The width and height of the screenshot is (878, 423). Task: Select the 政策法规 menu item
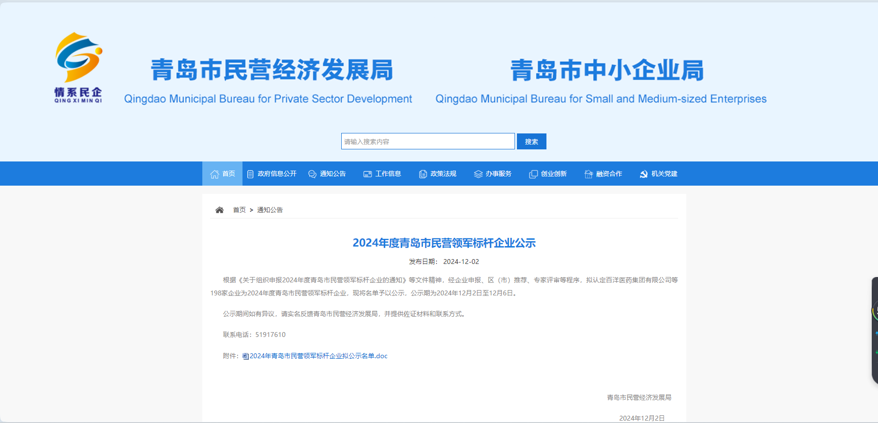pyautogui.click(x=443, y=174)
